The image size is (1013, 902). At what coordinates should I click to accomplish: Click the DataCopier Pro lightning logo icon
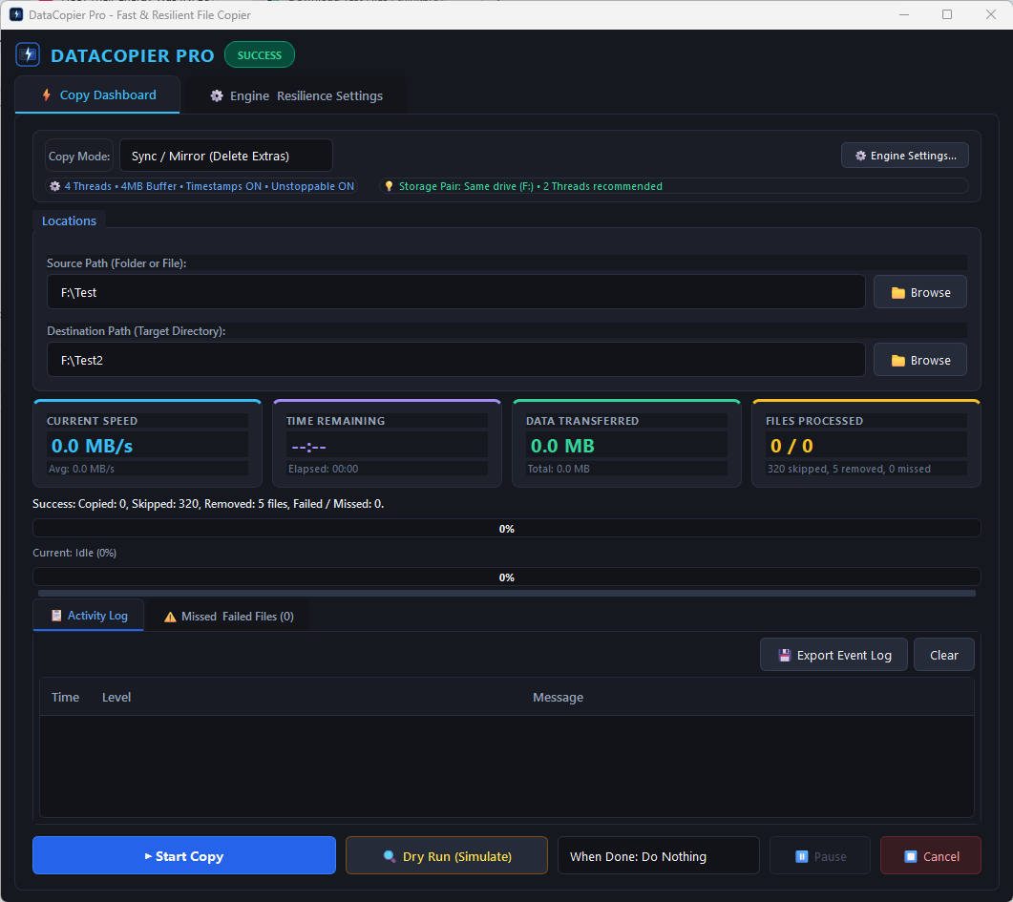click(28, 54)
